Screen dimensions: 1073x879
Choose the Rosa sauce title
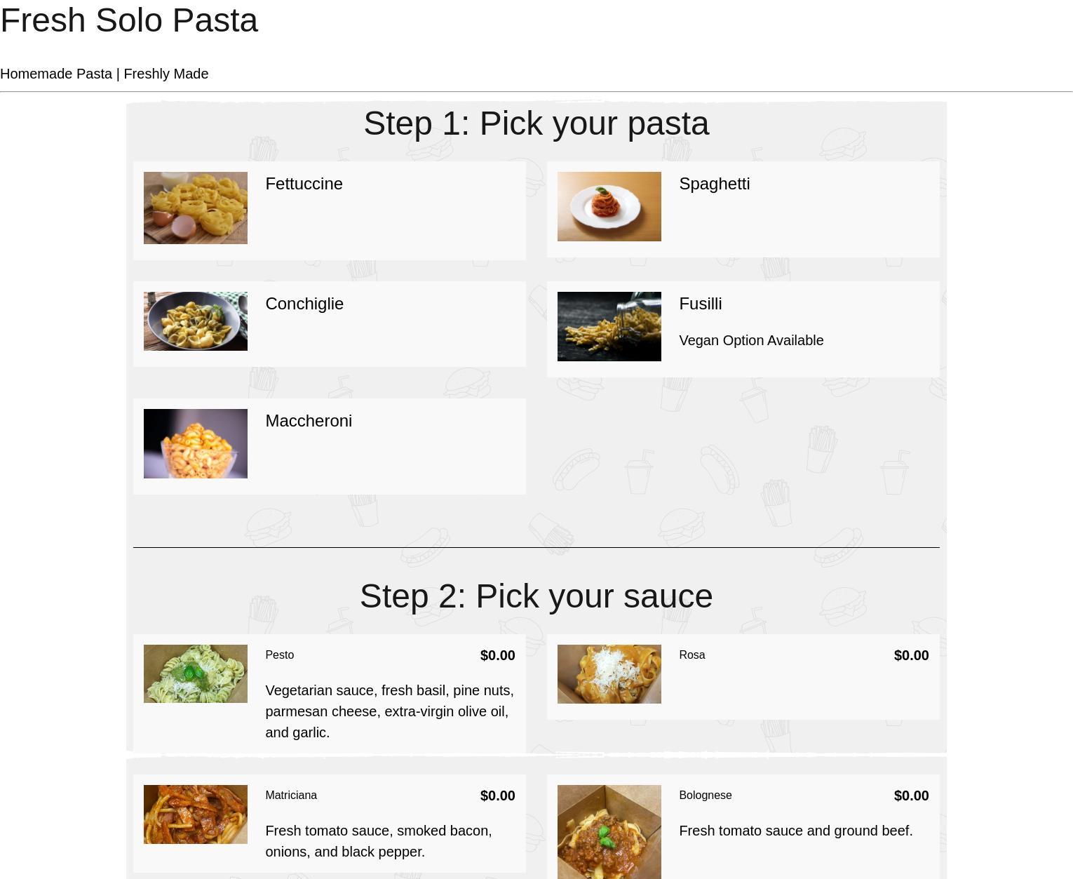(691, 655)
